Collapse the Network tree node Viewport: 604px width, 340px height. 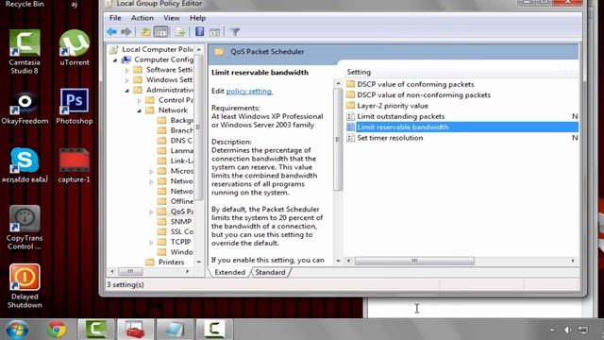tap(140, 110)
